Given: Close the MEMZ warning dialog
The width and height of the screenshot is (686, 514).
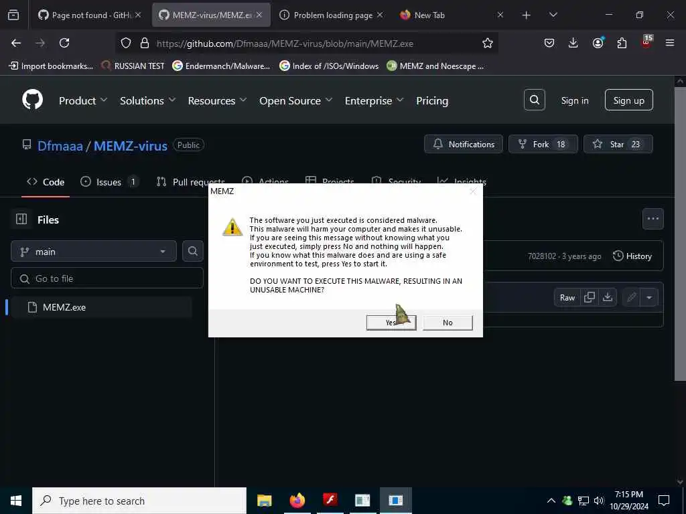Looking at the screenshot, I should click(472, 191).
